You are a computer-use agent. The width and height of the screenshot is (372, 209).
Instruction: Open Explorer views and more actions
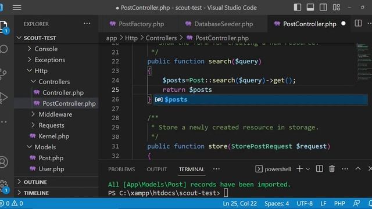tap(87, 23)
